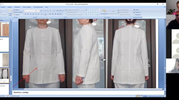The height and width of the screenshot is (100, 179).
Task: Click Направление текста text direction
Action: click(72, 10)
